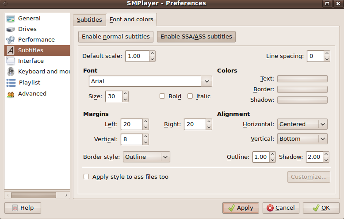Click the Left margin input field
This screenshot has height=219, width=344.
coord(132,124)
